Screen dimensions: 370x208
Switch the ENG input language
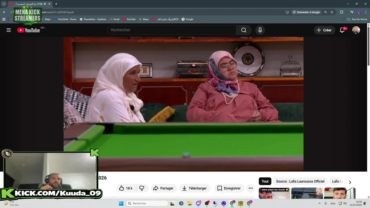[x=333, y=203]
